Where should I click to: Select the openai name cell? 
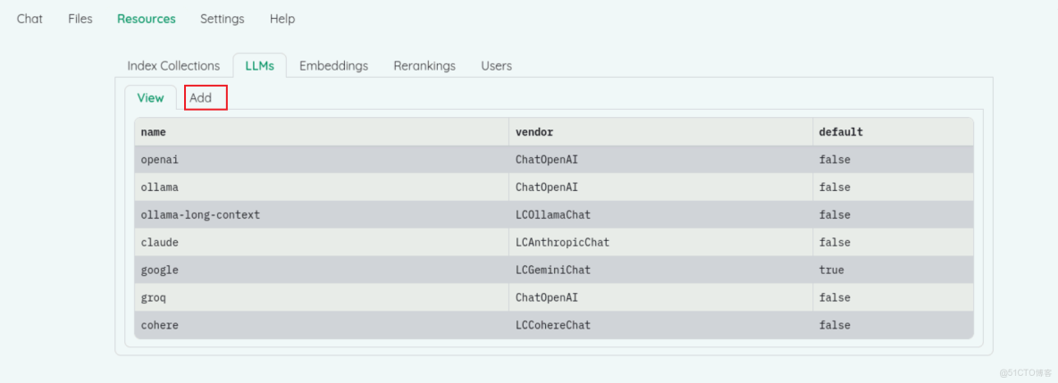[x=321, y=160]
